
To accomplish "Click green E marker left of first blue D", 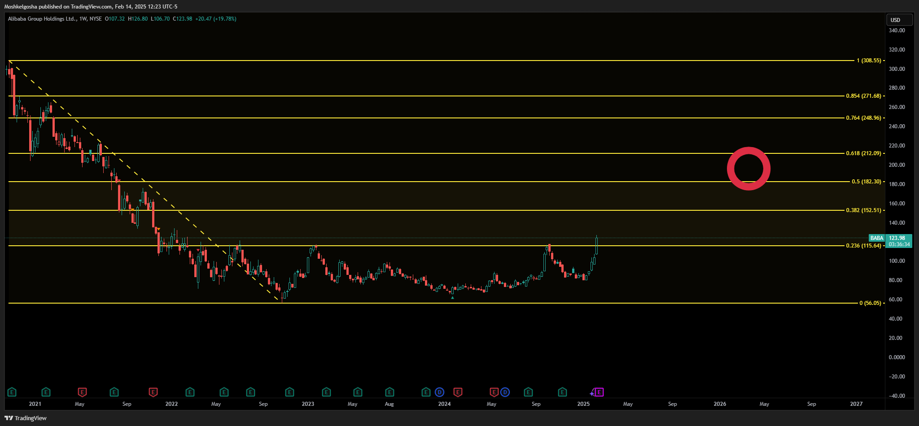I will (426, 392).
